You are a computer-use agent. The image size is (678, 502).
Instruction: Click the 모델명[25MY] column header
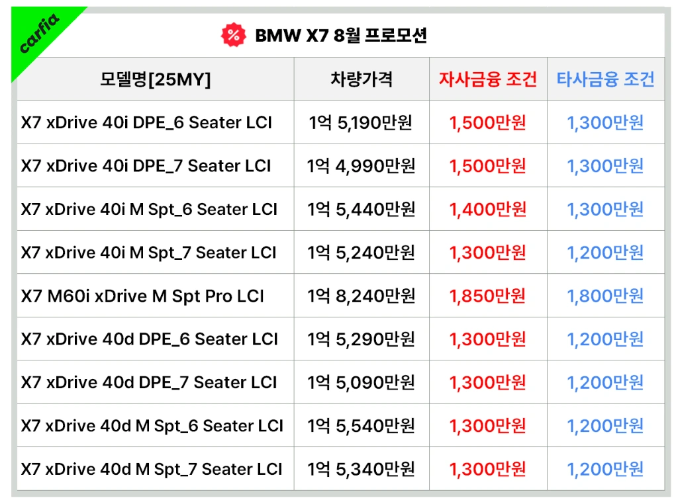click(155, 79)
